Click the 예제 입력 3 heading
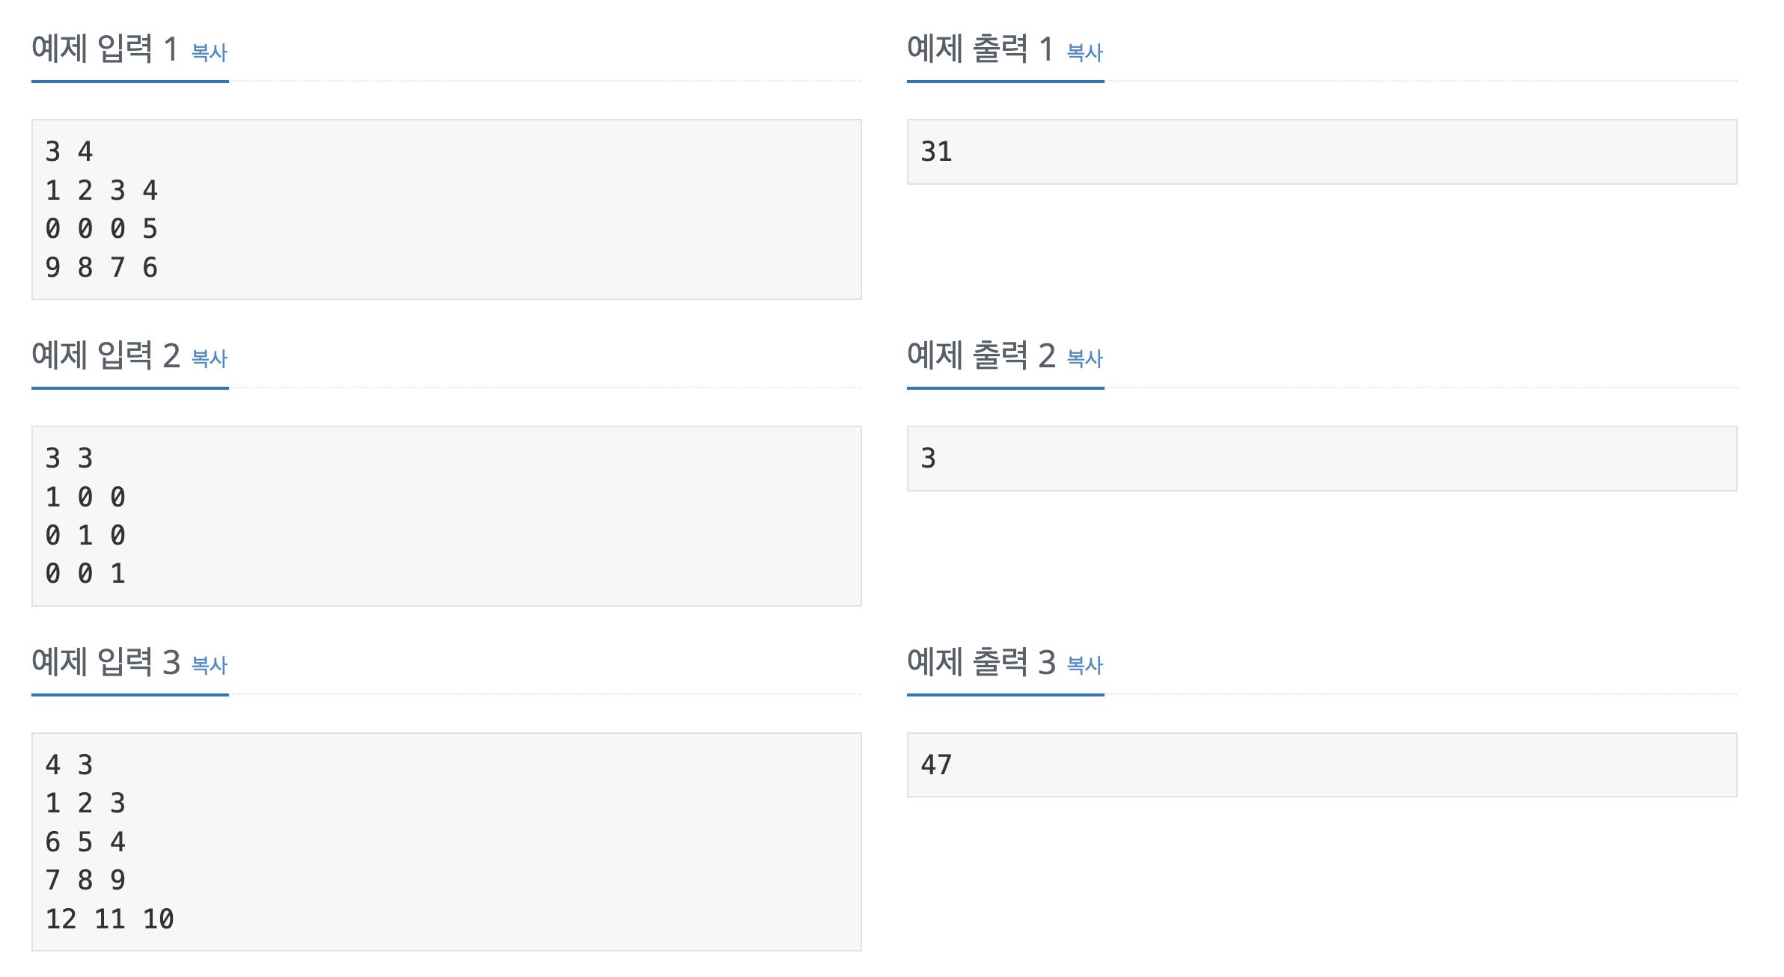 pos(105,662)
